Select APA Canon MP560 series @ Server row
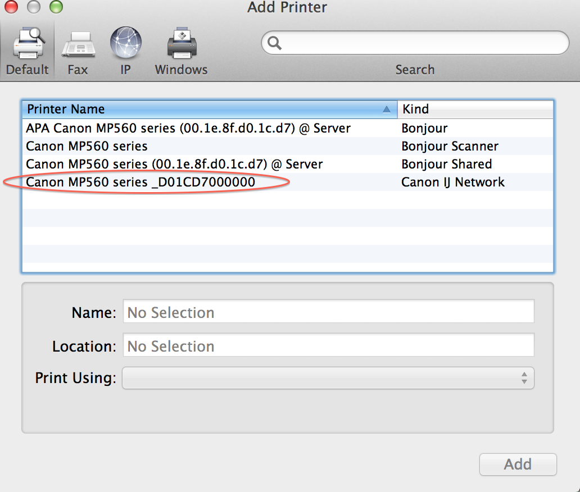This screenshot has width=580, height=492. (288, 128)
